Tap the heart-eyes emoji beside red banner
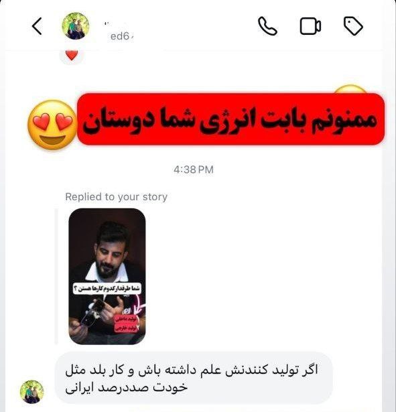Screen dimensions: 396x412 click(53, 125)
